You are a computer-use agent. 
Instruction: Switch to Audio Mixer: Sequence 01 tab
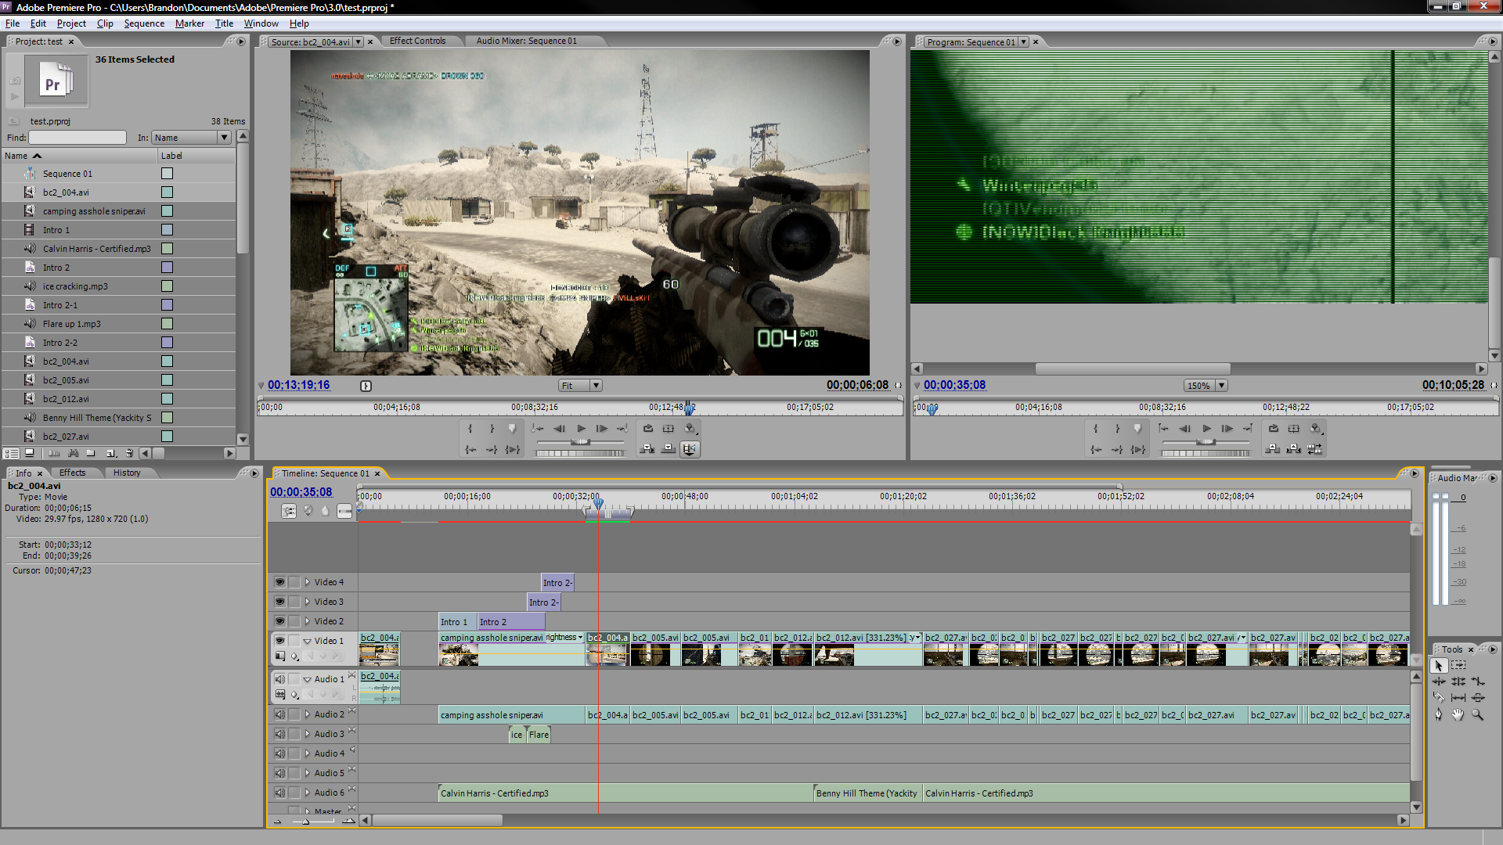point(526,41)
